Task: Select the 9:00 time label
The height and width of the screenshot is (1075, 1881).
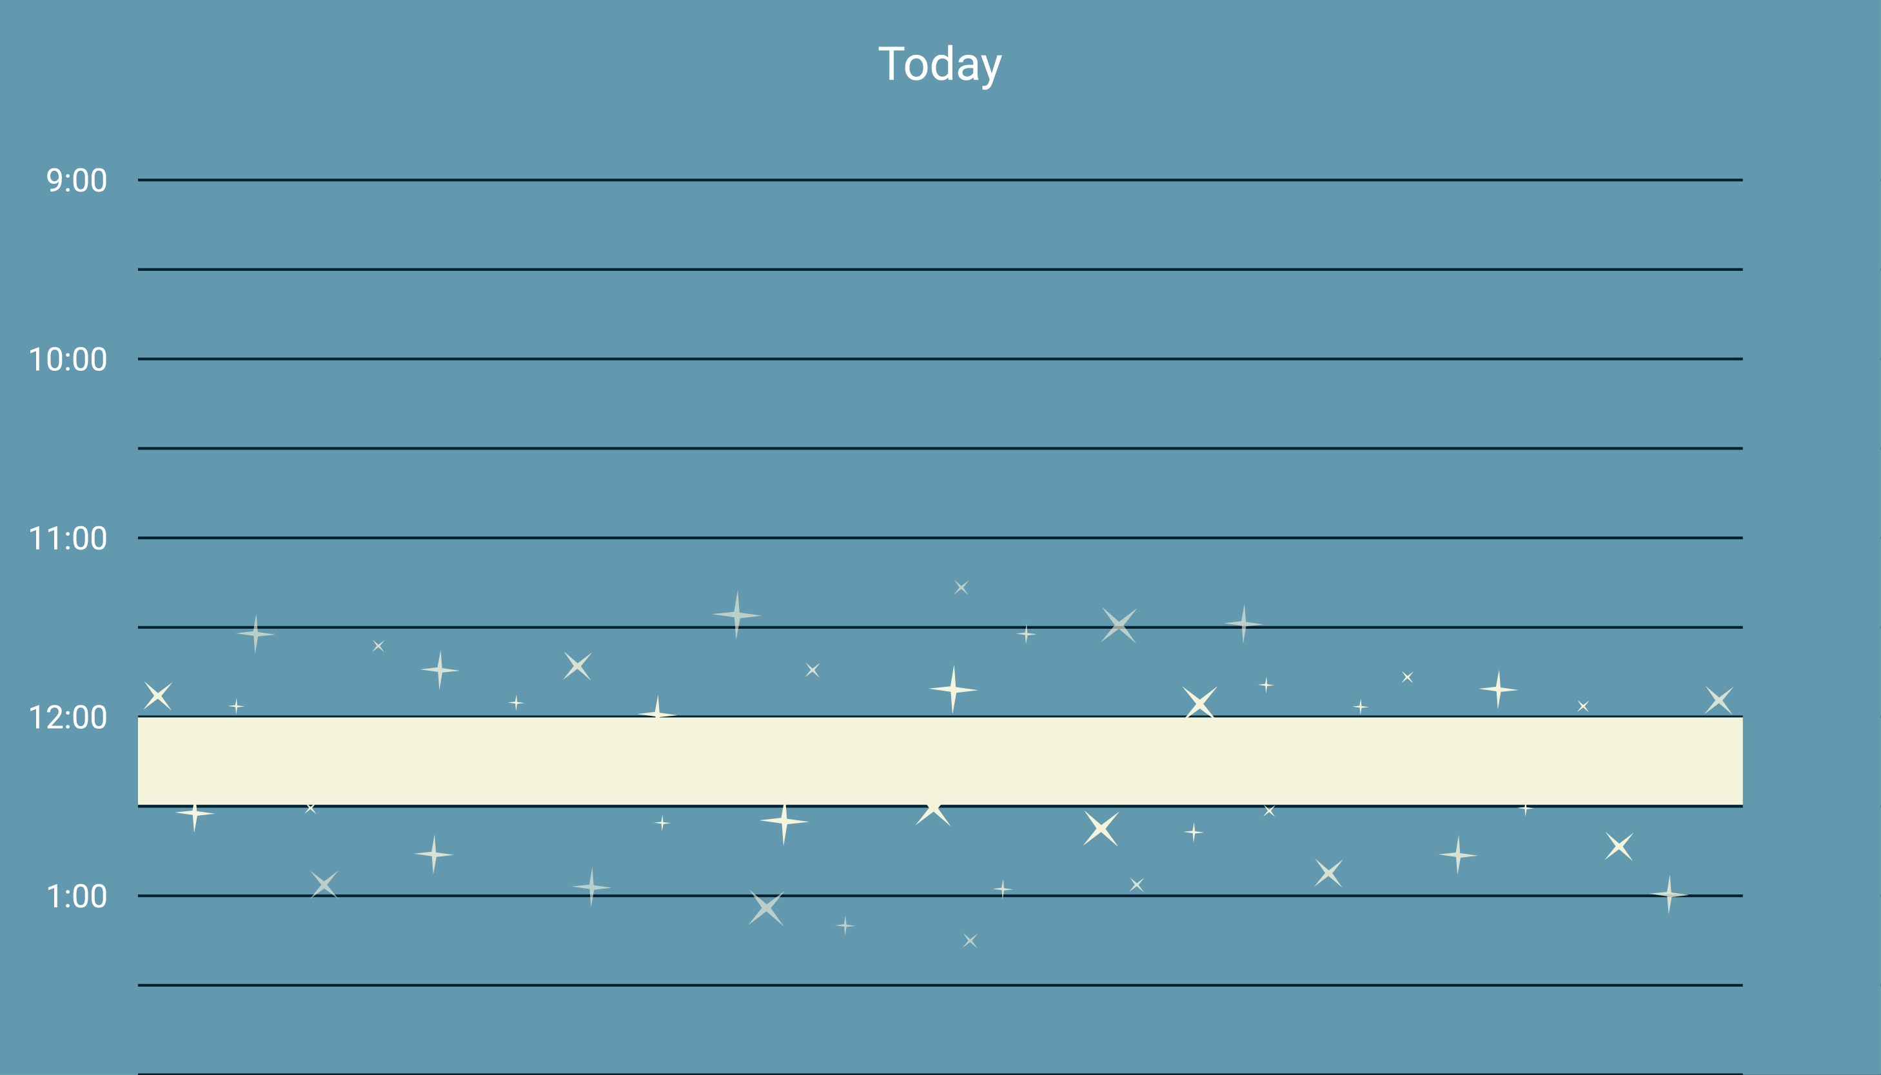Action: pos(77,180)
